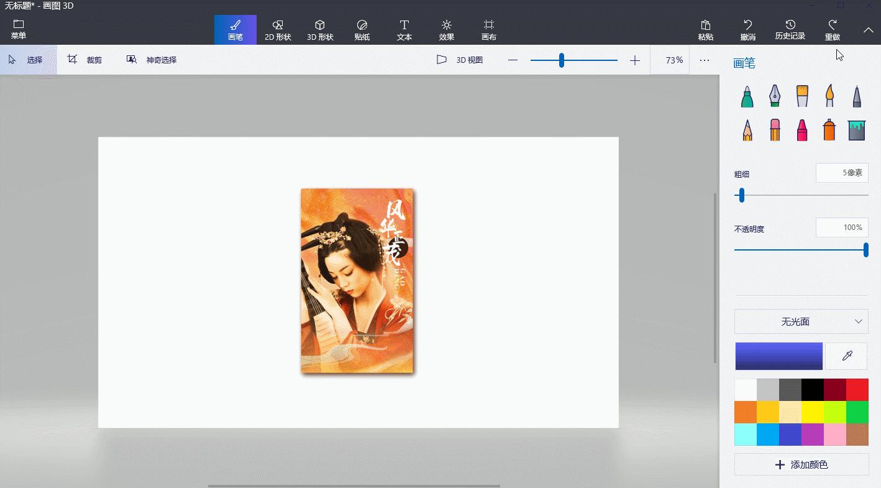This screenshot has width=881, height=488.
Task: Click the zoom out minus icon
Action: tap(513, 60)
